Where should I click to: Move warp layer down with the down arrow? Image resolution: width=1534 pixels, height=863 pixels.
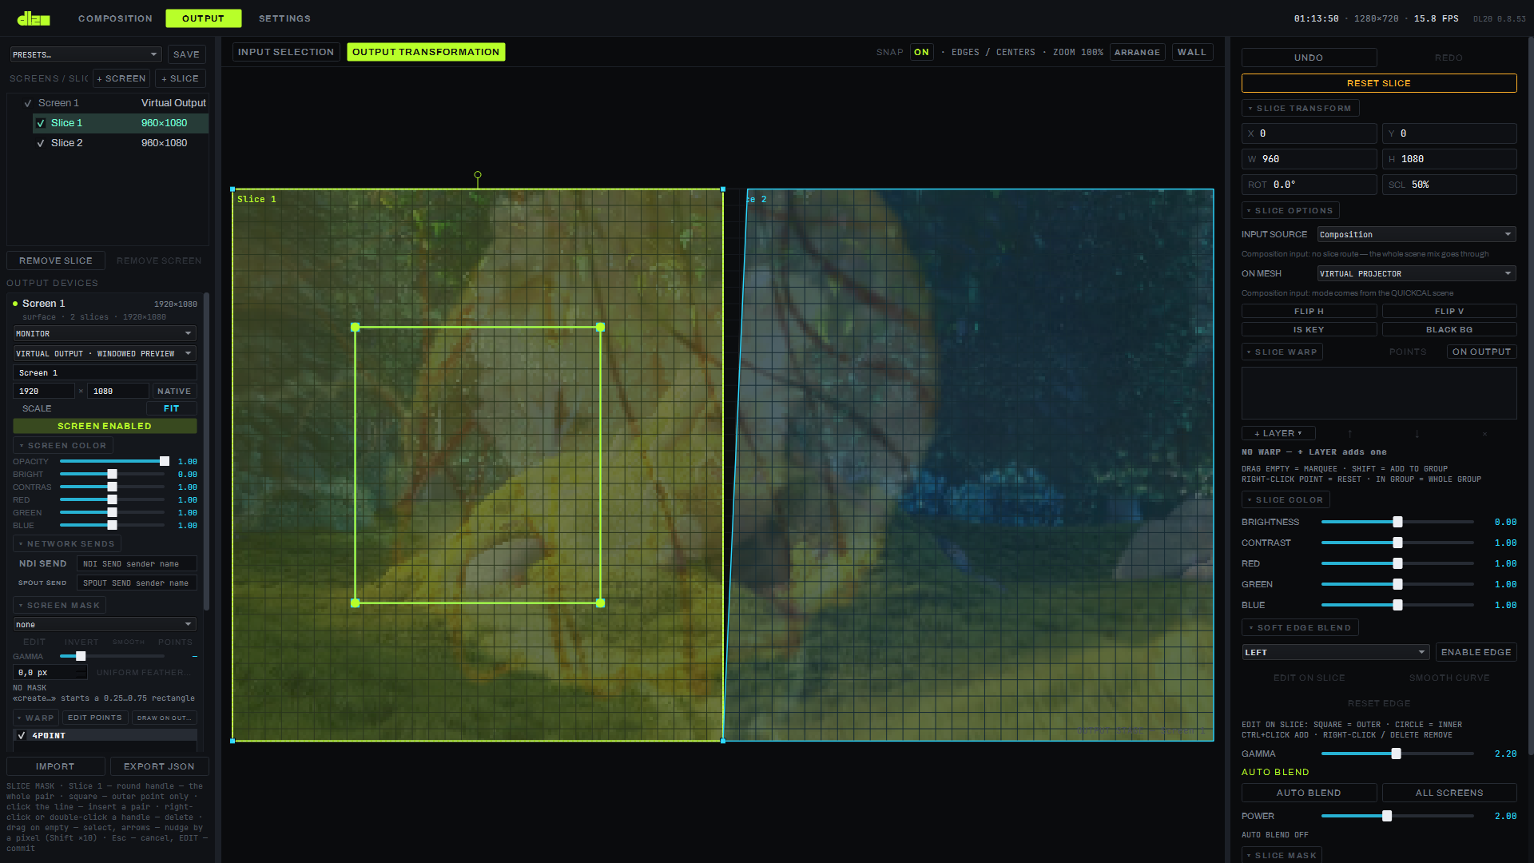coord(1417,434)
